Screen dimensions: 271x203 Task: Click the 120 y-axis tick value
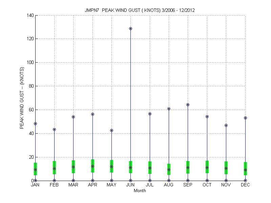pos(30,39)
